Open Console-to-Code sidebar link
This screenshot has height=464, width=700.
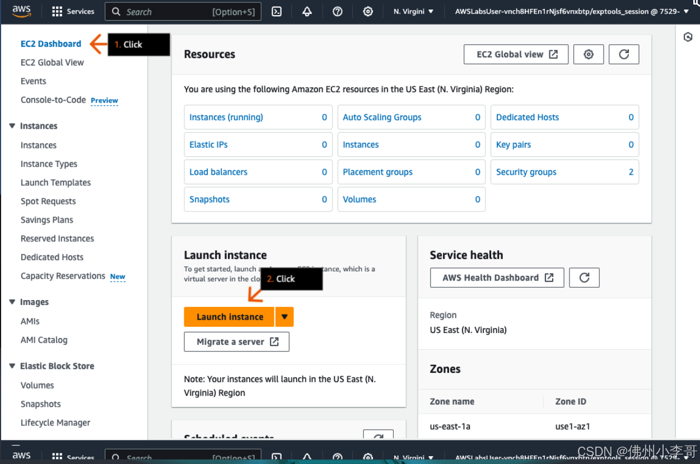(53, 100)
